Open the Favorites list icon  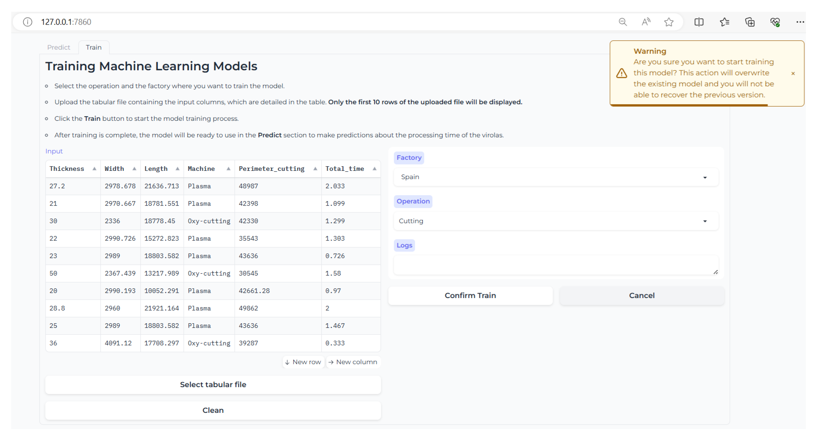(x=724, y=22)
